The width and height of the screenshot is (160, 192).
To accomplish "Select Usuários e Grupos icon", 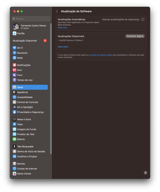I will click(14, 156).
